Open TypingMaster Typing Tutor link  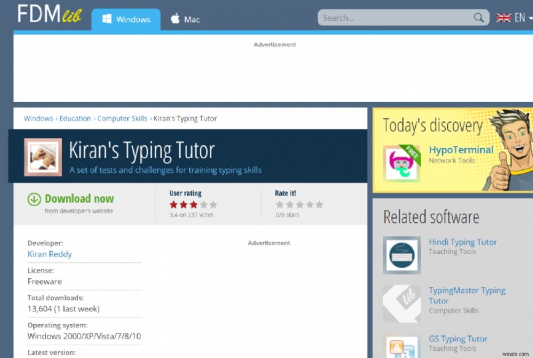(467, 295)
